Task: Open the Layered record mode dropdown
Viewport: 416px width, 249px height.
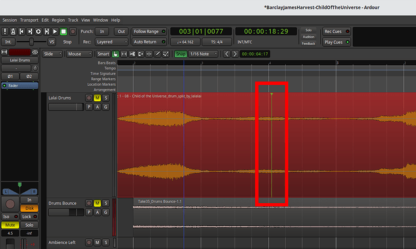Action: coord(112,42)
